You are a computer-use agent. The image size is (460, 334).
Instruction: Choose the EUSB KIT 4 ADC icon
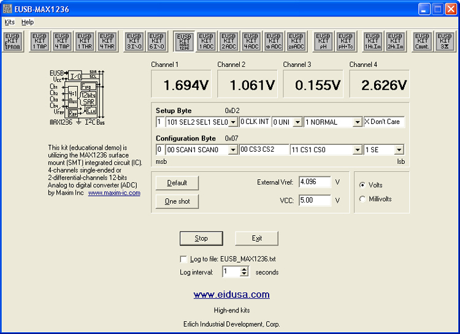click(251, 41)
